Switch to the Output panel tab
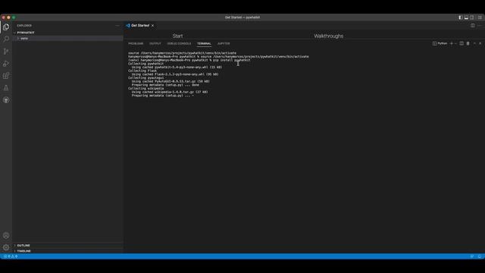 pos(155,44)
